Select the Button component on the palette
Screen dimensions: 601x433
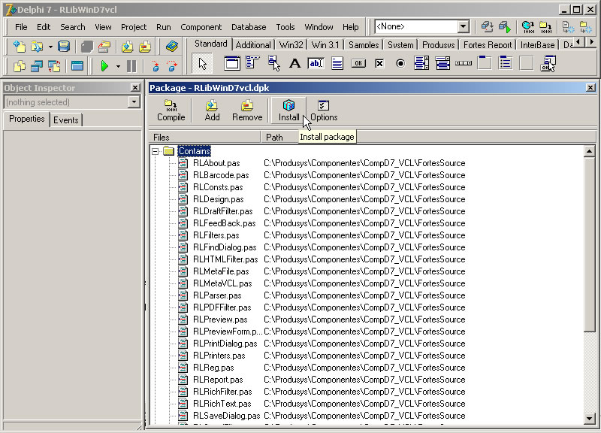(358, 63)
